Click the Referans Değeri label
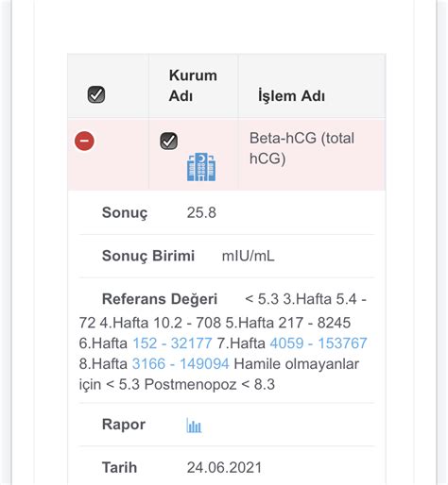 click(x=160, y=299)
